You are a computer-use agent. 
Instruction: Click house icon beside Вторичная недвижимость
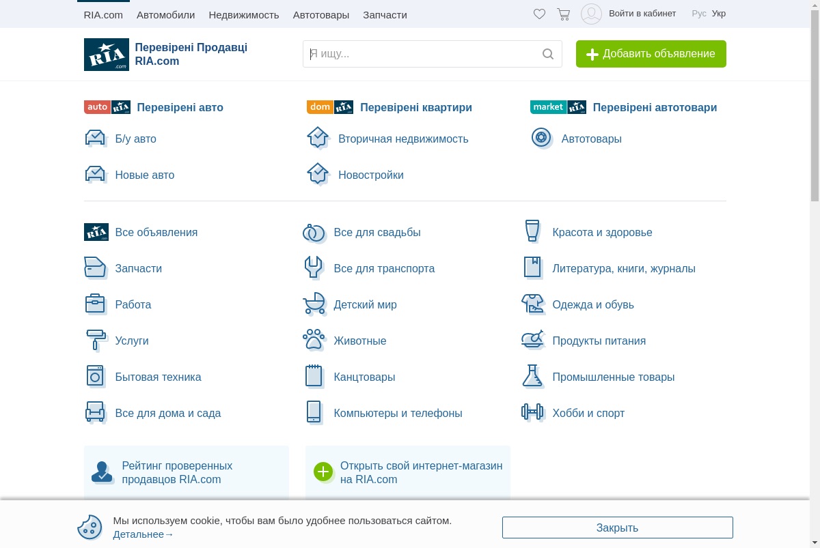pos(318,138)
